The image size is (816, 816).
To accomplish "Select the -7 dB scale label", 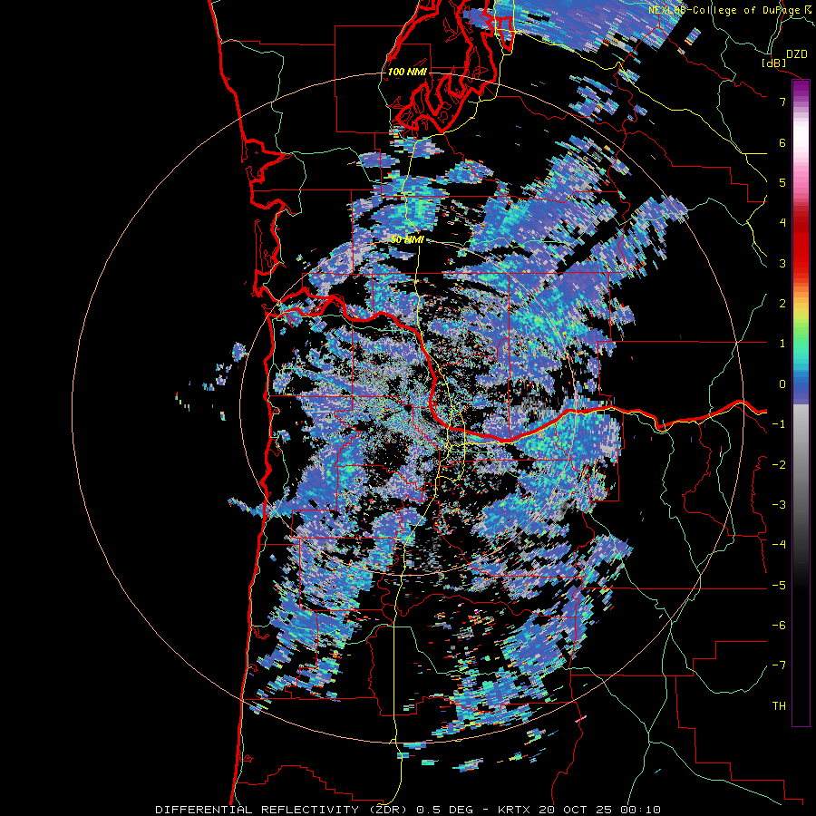I will [x=779, y=665].
